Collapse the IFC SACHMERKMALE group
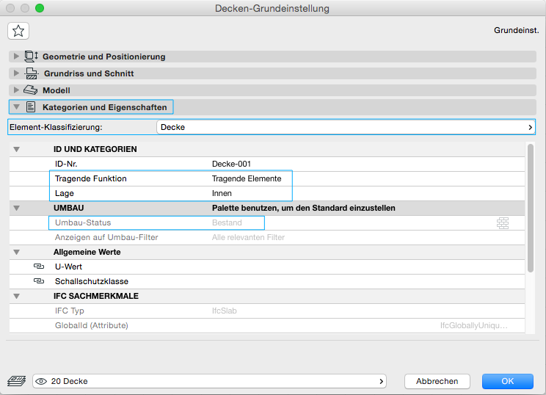Viewport: 546px width, 395px height. click(16, 296)
